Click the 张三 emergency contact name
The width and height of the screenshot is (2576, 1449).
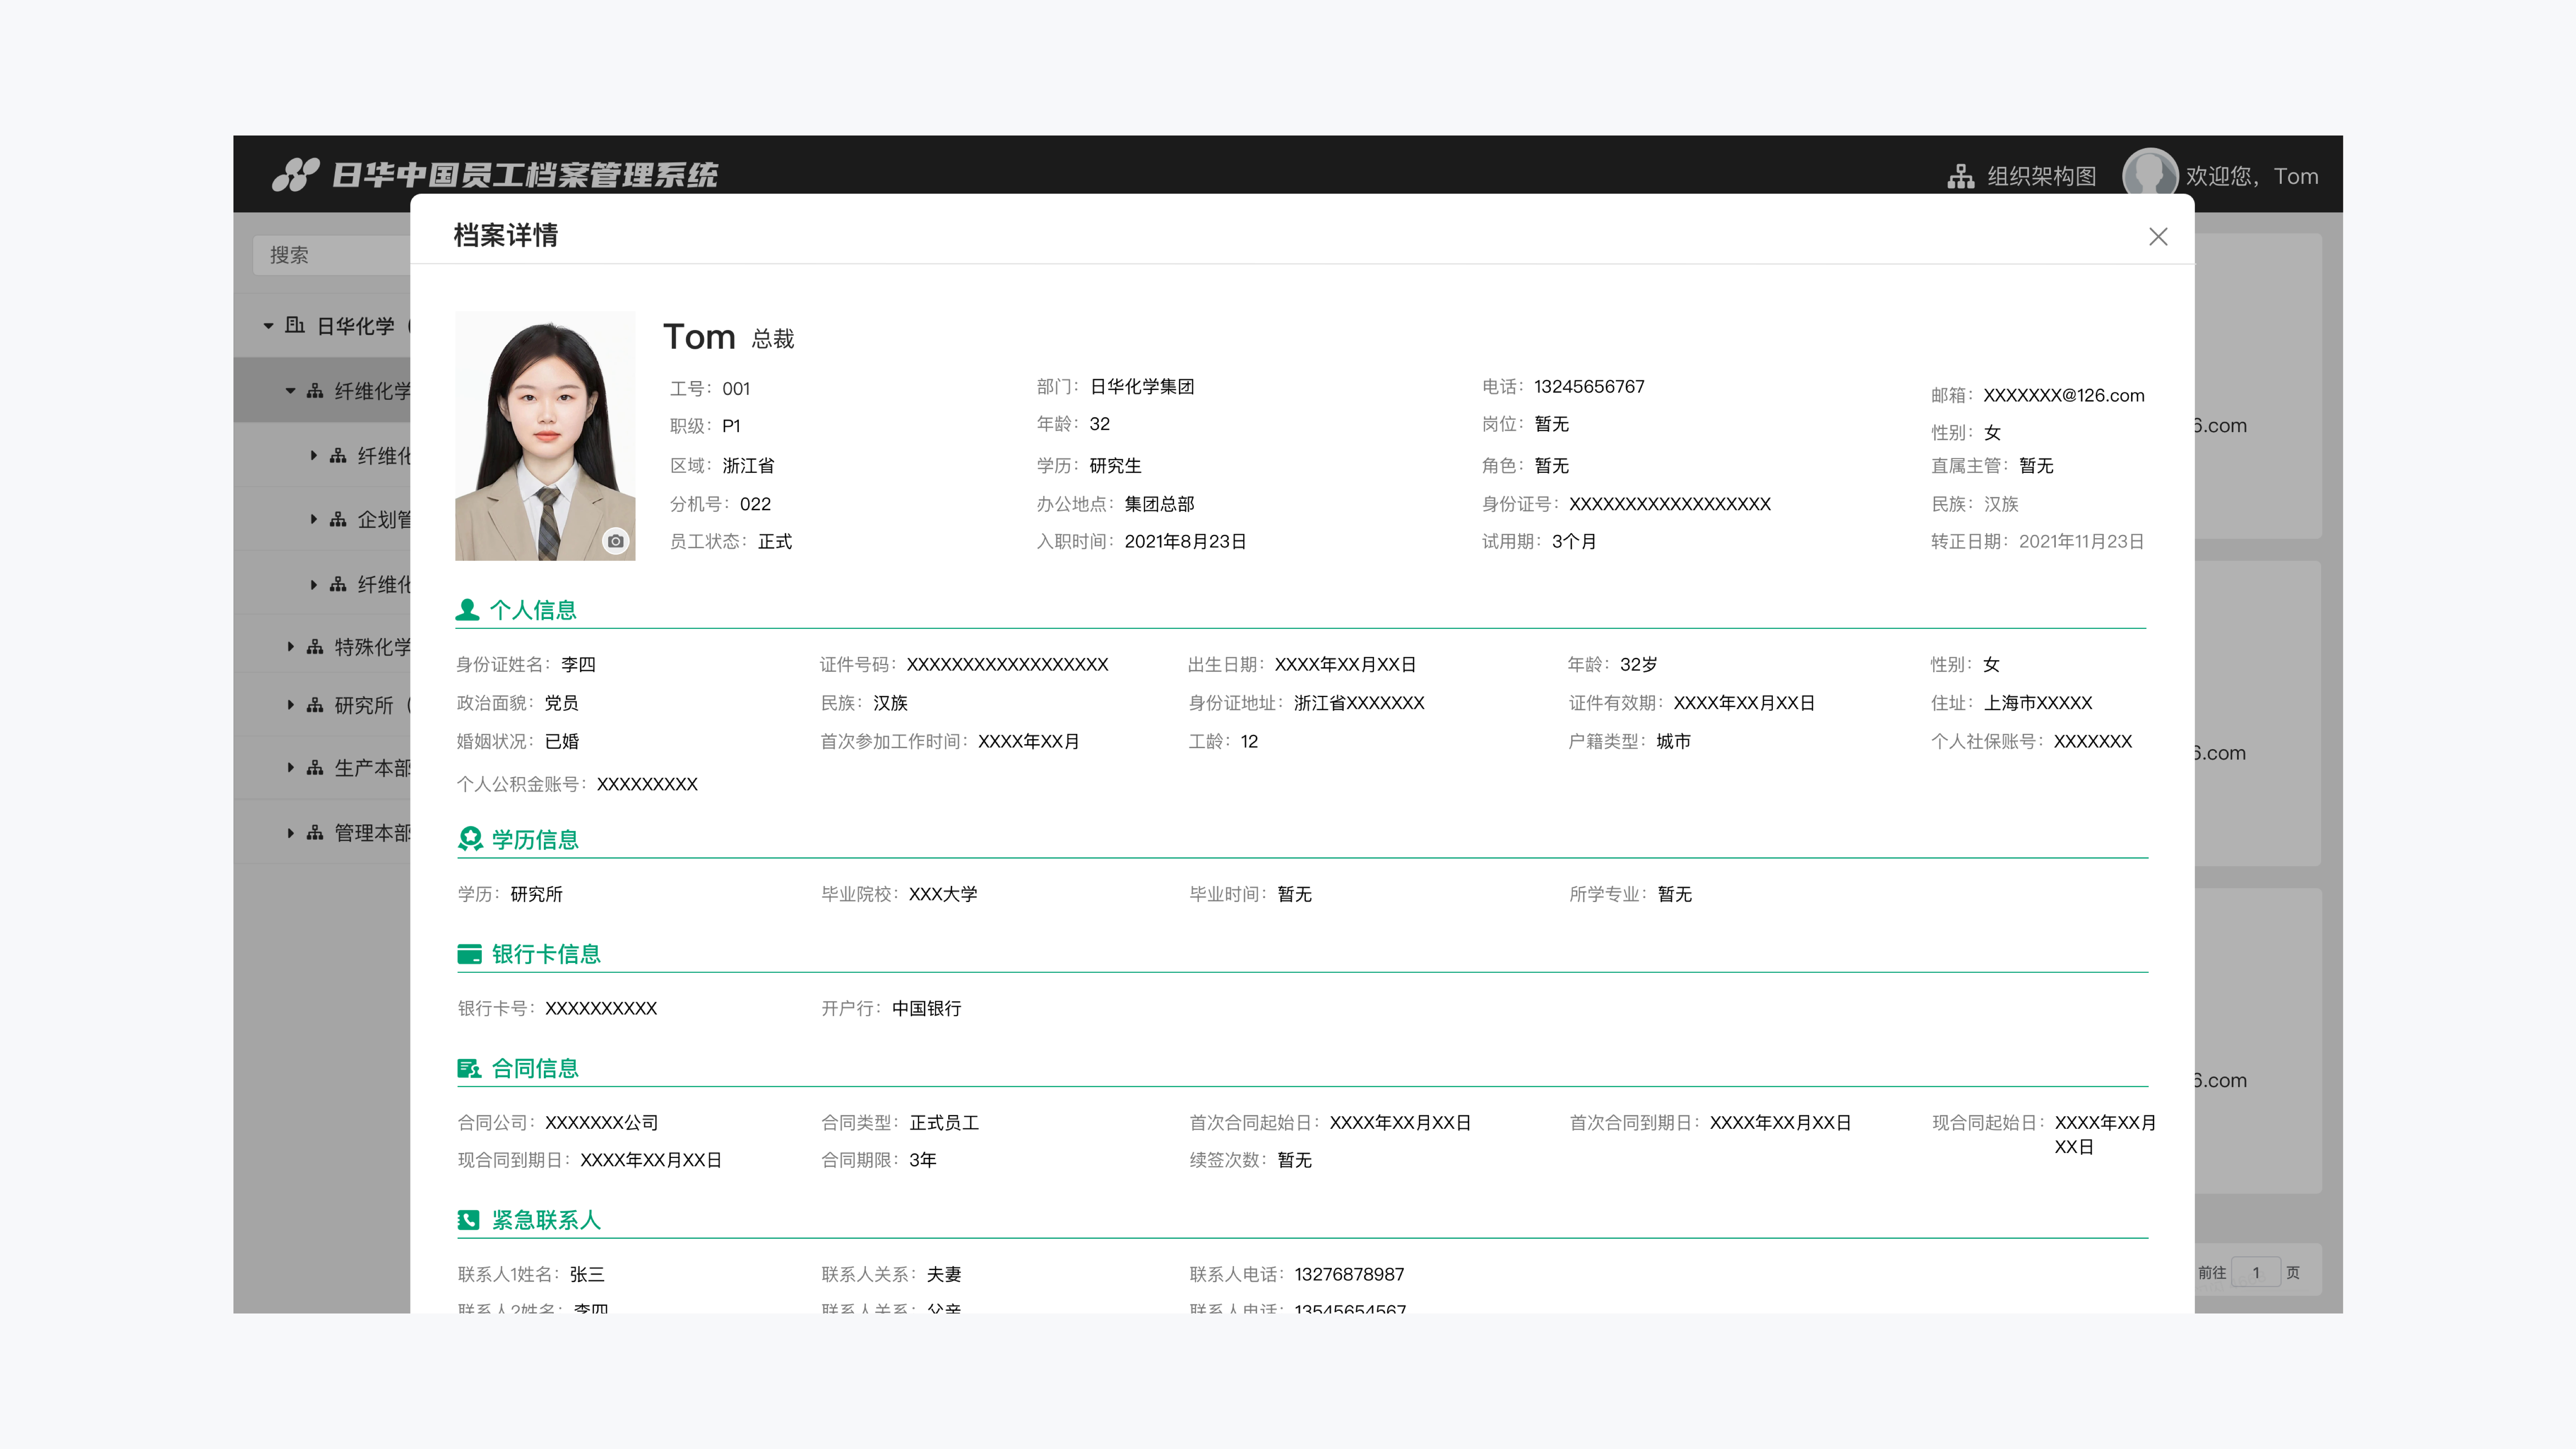click(x=587, y=1275)
